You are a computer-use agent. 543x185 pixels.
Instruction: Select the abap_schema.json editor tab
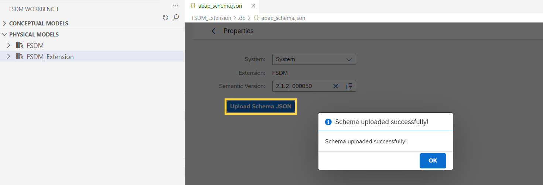click(x=220, y=6)
